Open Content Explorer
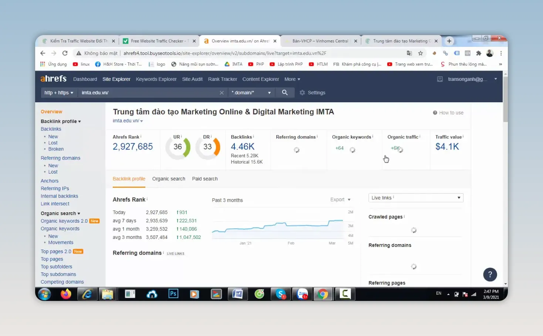The height and width of the screenshot is (336, 543). [x=261, y=79]
